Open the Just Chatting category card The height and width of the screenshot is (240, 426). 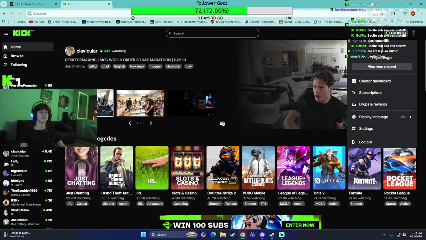(81, 168)
